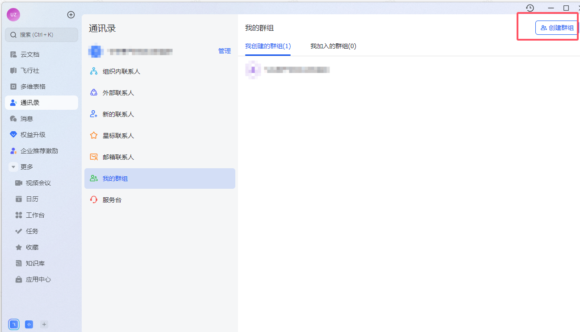This screenshot has height=332, width=580.
Task: Go to 多维表格 in sidebar
Action: pyautogui.click(x=33, y=87)
